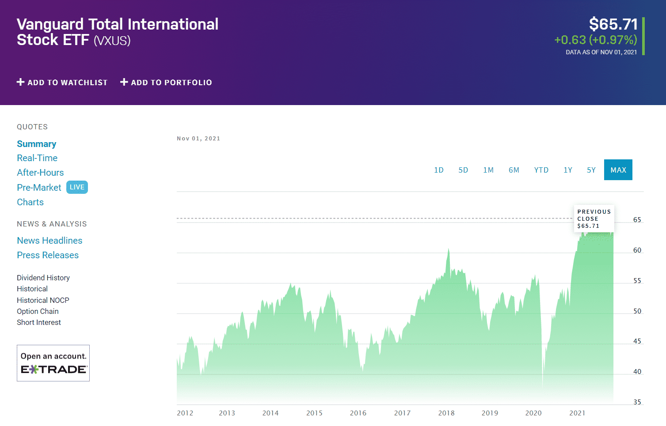Select the 6M time range
This screenshot has width=666, height=426.
click(x=514, y=170)
